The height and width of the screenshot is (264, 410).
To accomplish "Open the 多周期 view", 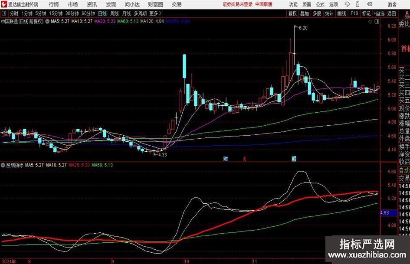I will 140,13.
